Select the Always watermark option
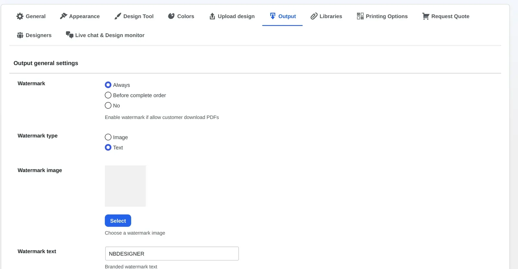Screen dimensions: 518x269 point(108,85)
